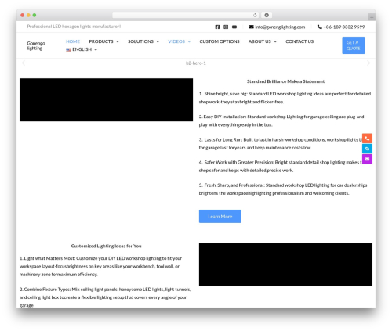Expand the Products menu chevron

(x=118, y=41)
